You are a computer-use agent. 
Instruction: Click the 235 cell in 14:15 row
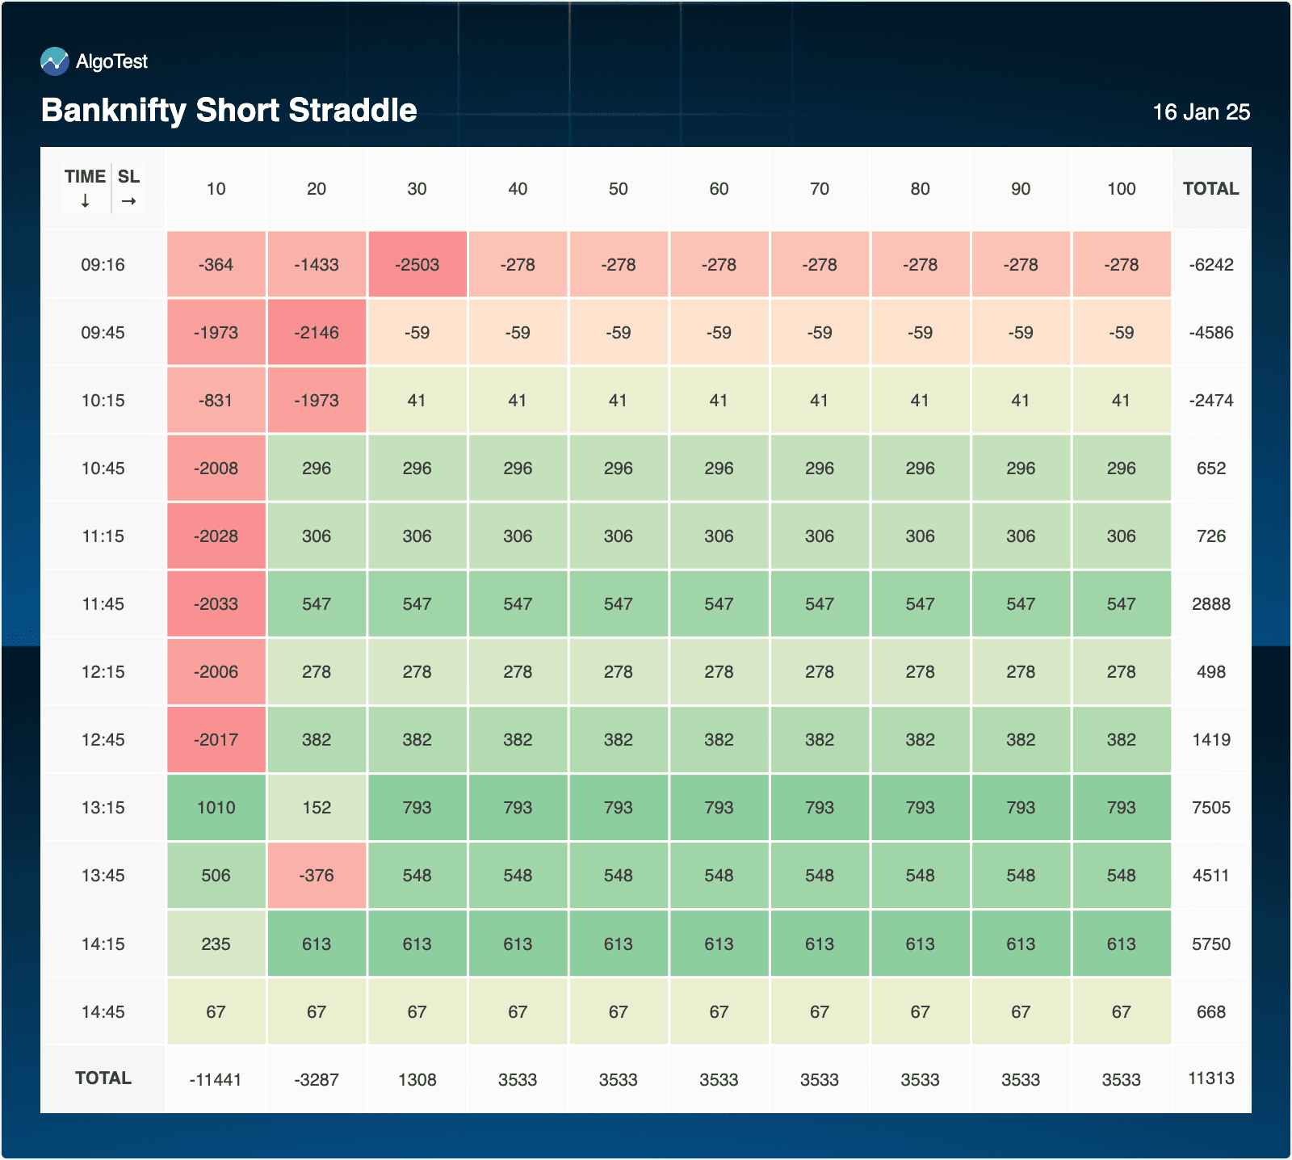pos(216,944)
